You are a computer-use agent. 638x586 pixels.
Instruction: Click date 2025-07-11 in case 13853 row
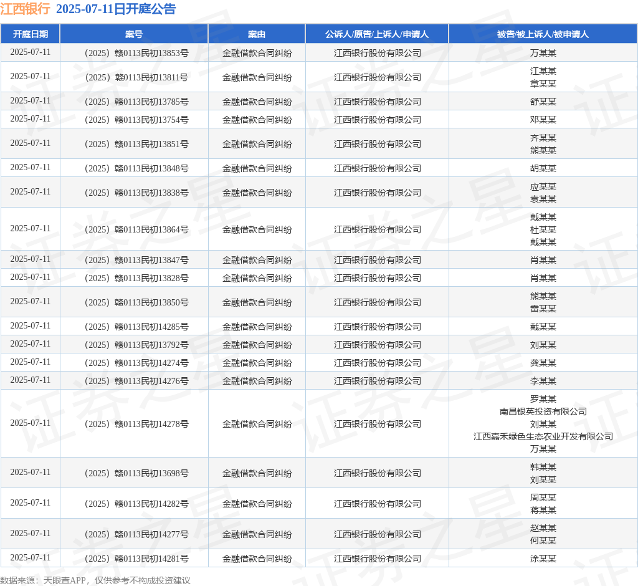click(31, 52)
